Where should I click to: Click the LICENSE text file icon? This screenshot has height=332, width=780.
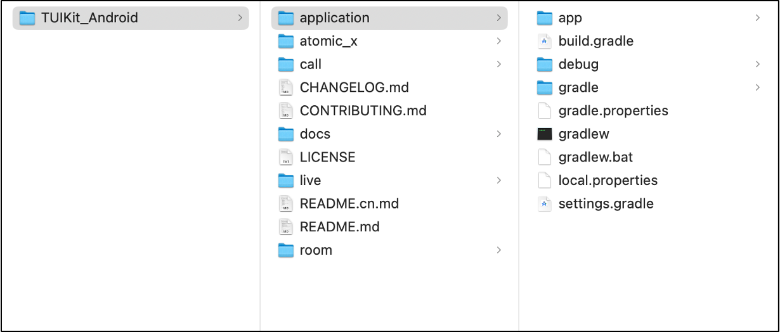pyautogui.click(x=286, y=157)
